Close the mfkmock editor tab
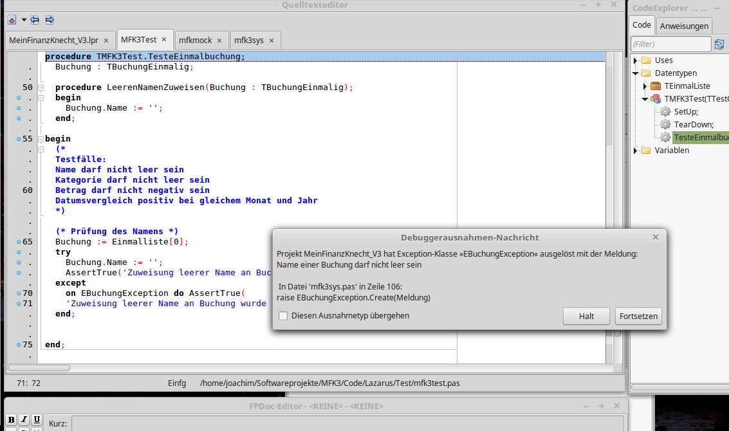Screen dimensions: 729x431 tap(219, 41)
